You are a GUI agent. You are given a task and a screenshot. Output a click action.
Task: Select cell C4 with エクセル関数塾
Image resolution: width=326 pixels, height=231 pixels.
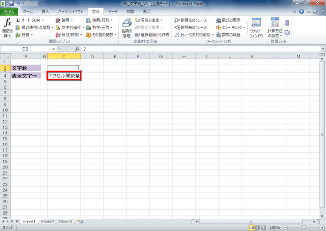(64, 76)
